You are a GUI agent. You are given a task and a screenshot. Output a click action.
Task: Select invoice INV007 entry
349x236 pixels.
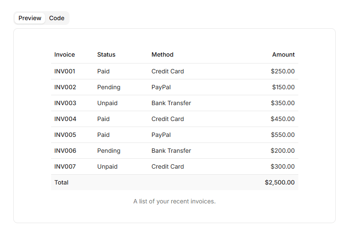[x=65, y=166]
